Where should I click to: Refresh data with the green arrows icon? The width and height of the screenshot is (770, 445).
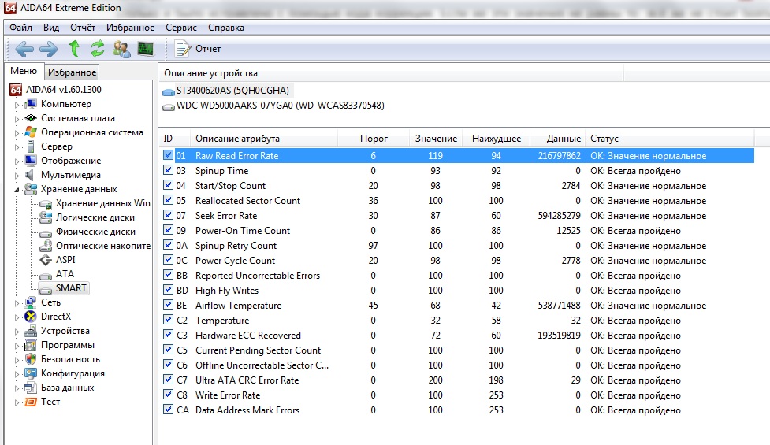pyautogui.click(x=97, y=49)
